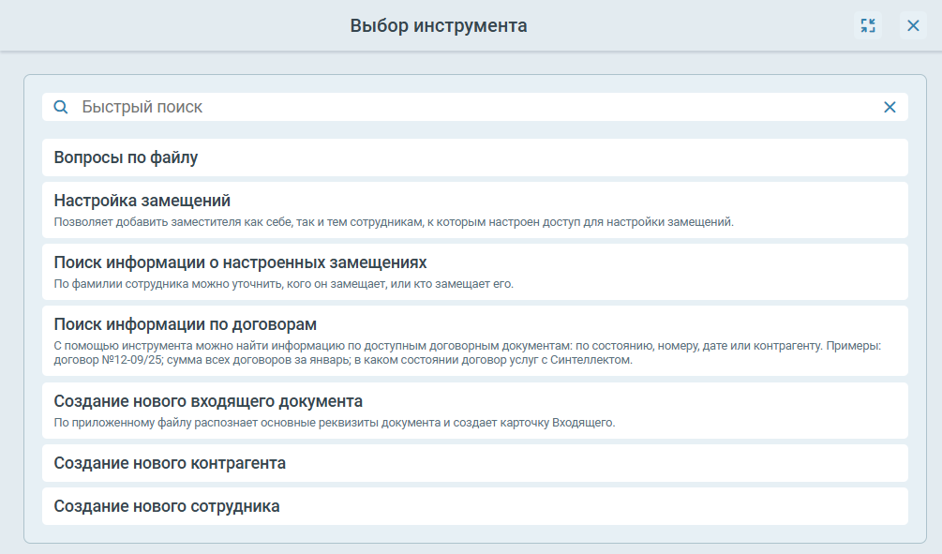Image resolution: width=942 pixels, height=554 pixels.
Task: Open the 'Настройка замещений' tool
Action: pos(142,201)
